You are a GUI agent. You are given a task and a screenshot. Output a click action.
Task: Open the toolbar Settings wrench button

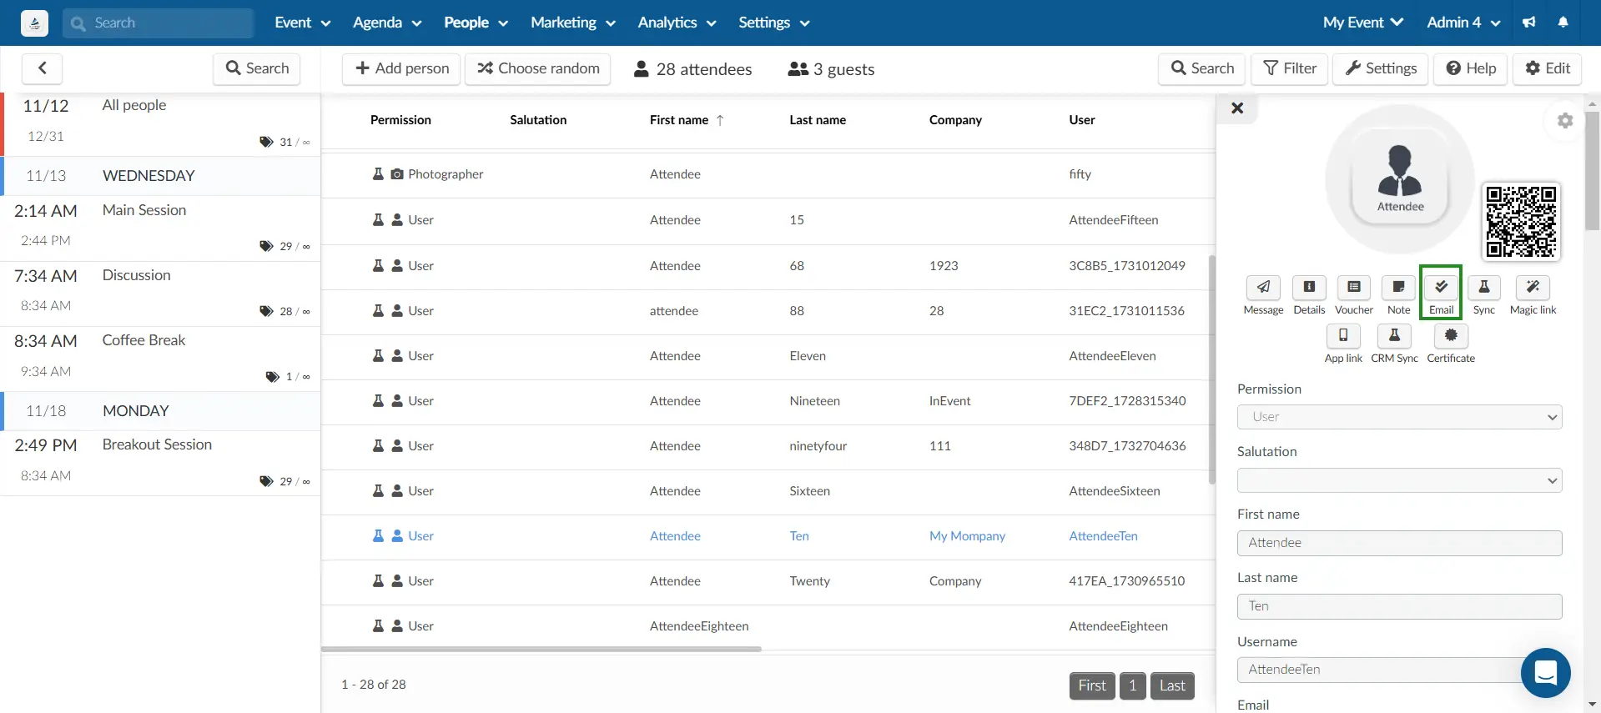[1381, 68]
